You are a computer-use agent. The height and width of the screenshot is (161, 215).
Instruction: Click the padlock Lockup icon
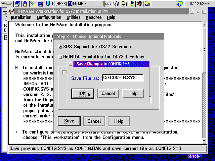tap(25, 4)
